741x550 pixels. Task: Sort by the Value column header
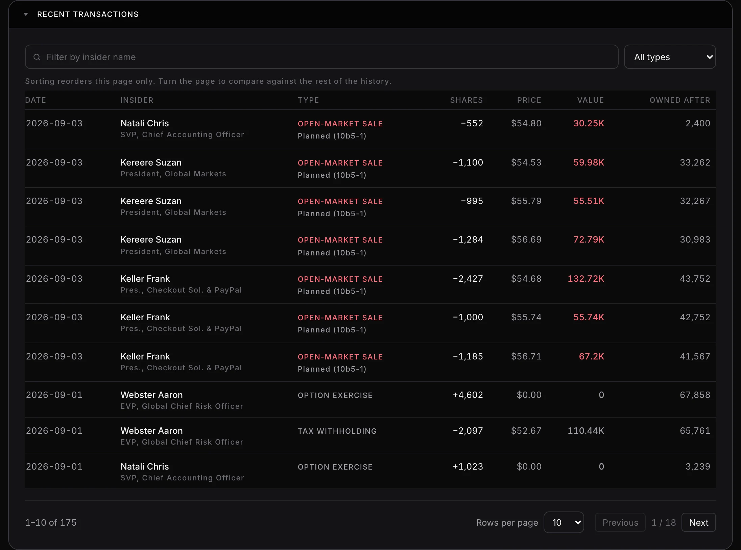tap(591, 100)
